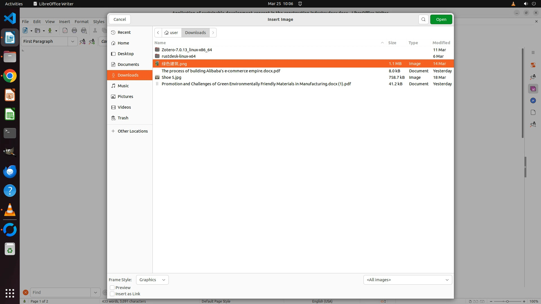Click the Print Preview toolbar icon
Viewport: 541px width, 304px height.
point(84,31)
